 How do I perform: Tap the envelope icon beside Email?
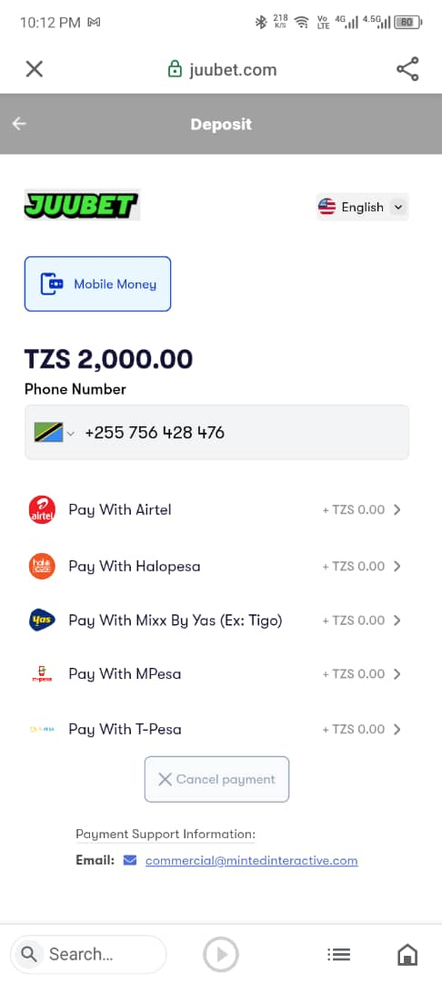point(129,860)
